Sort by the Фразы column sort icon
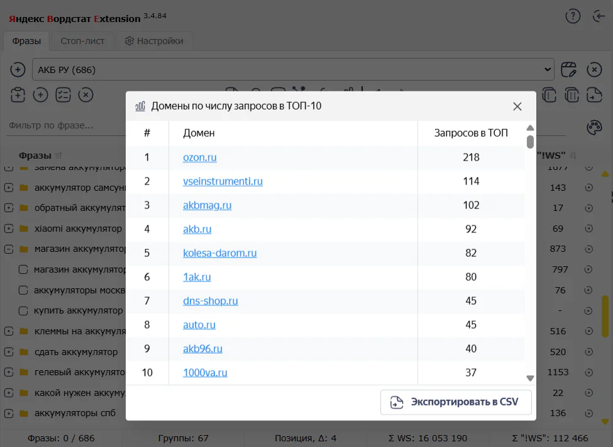 (x=58, y=156)
